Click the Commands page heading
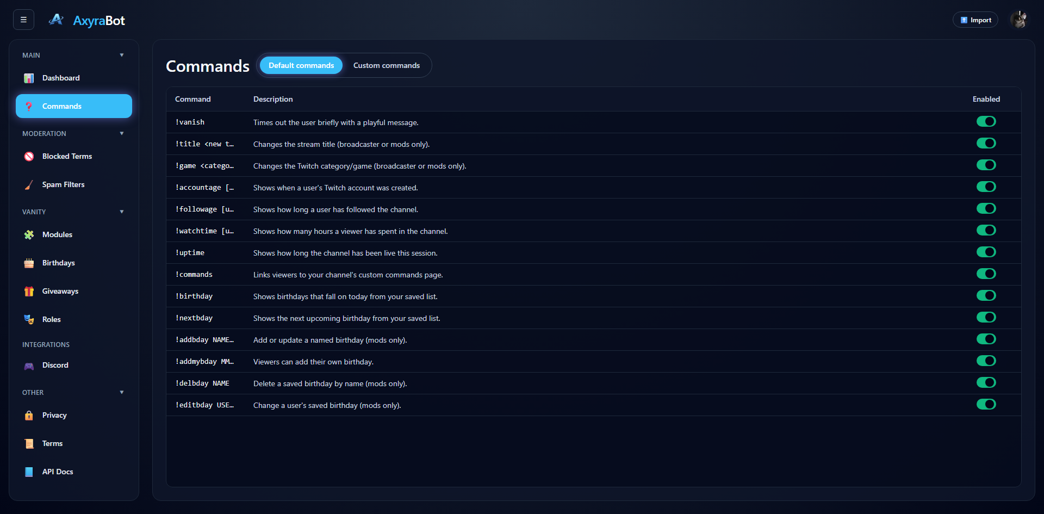Screen dimensions: 1044x514 tap(208, 66)
